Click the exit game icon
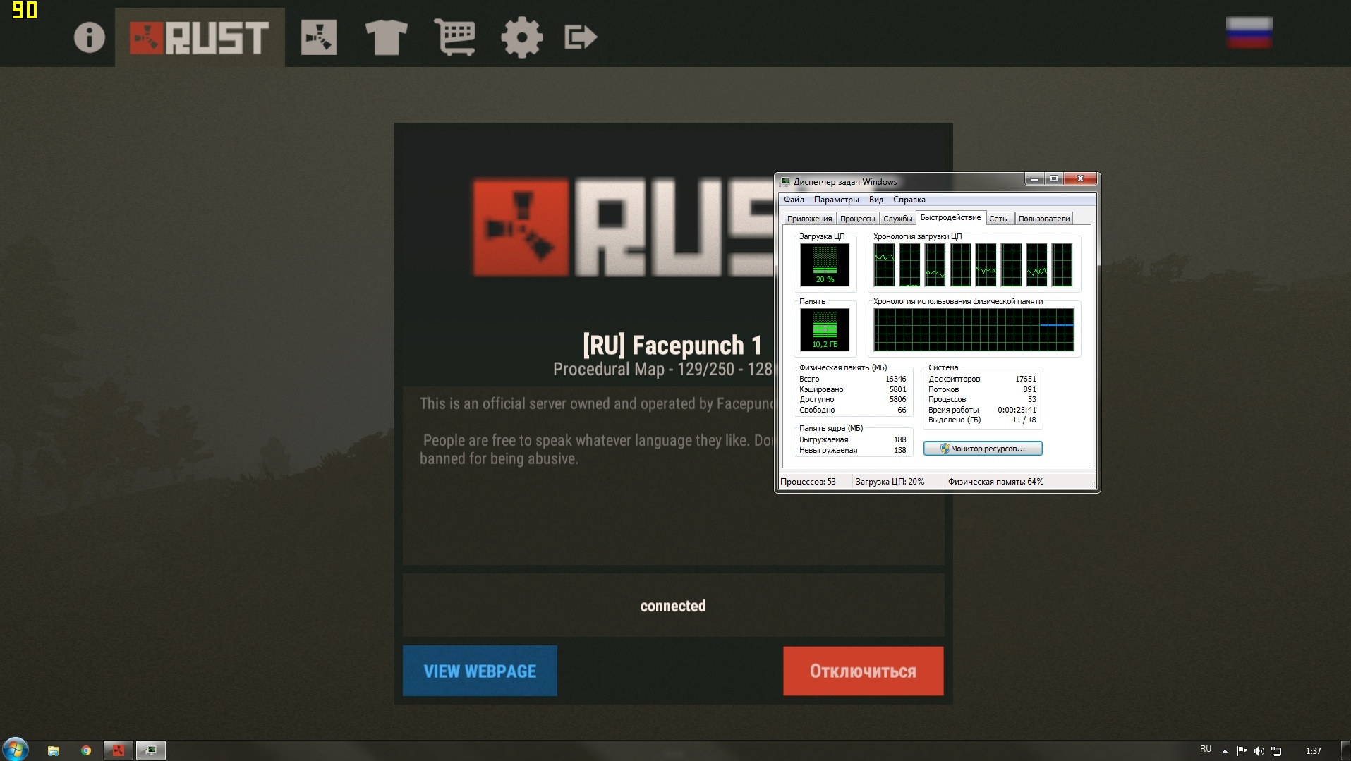Image resolution: width=1351 pixels, height=761 pixels. click(581, 37)
